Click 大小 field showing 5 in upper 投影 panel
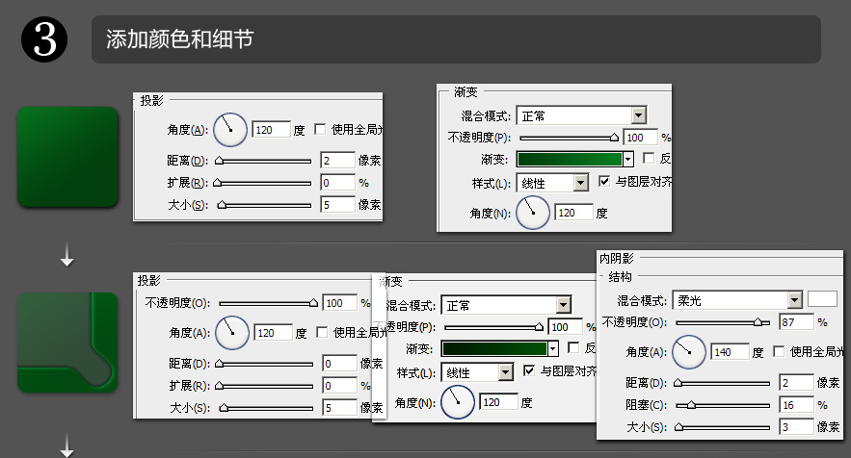 tap(337, 205)
